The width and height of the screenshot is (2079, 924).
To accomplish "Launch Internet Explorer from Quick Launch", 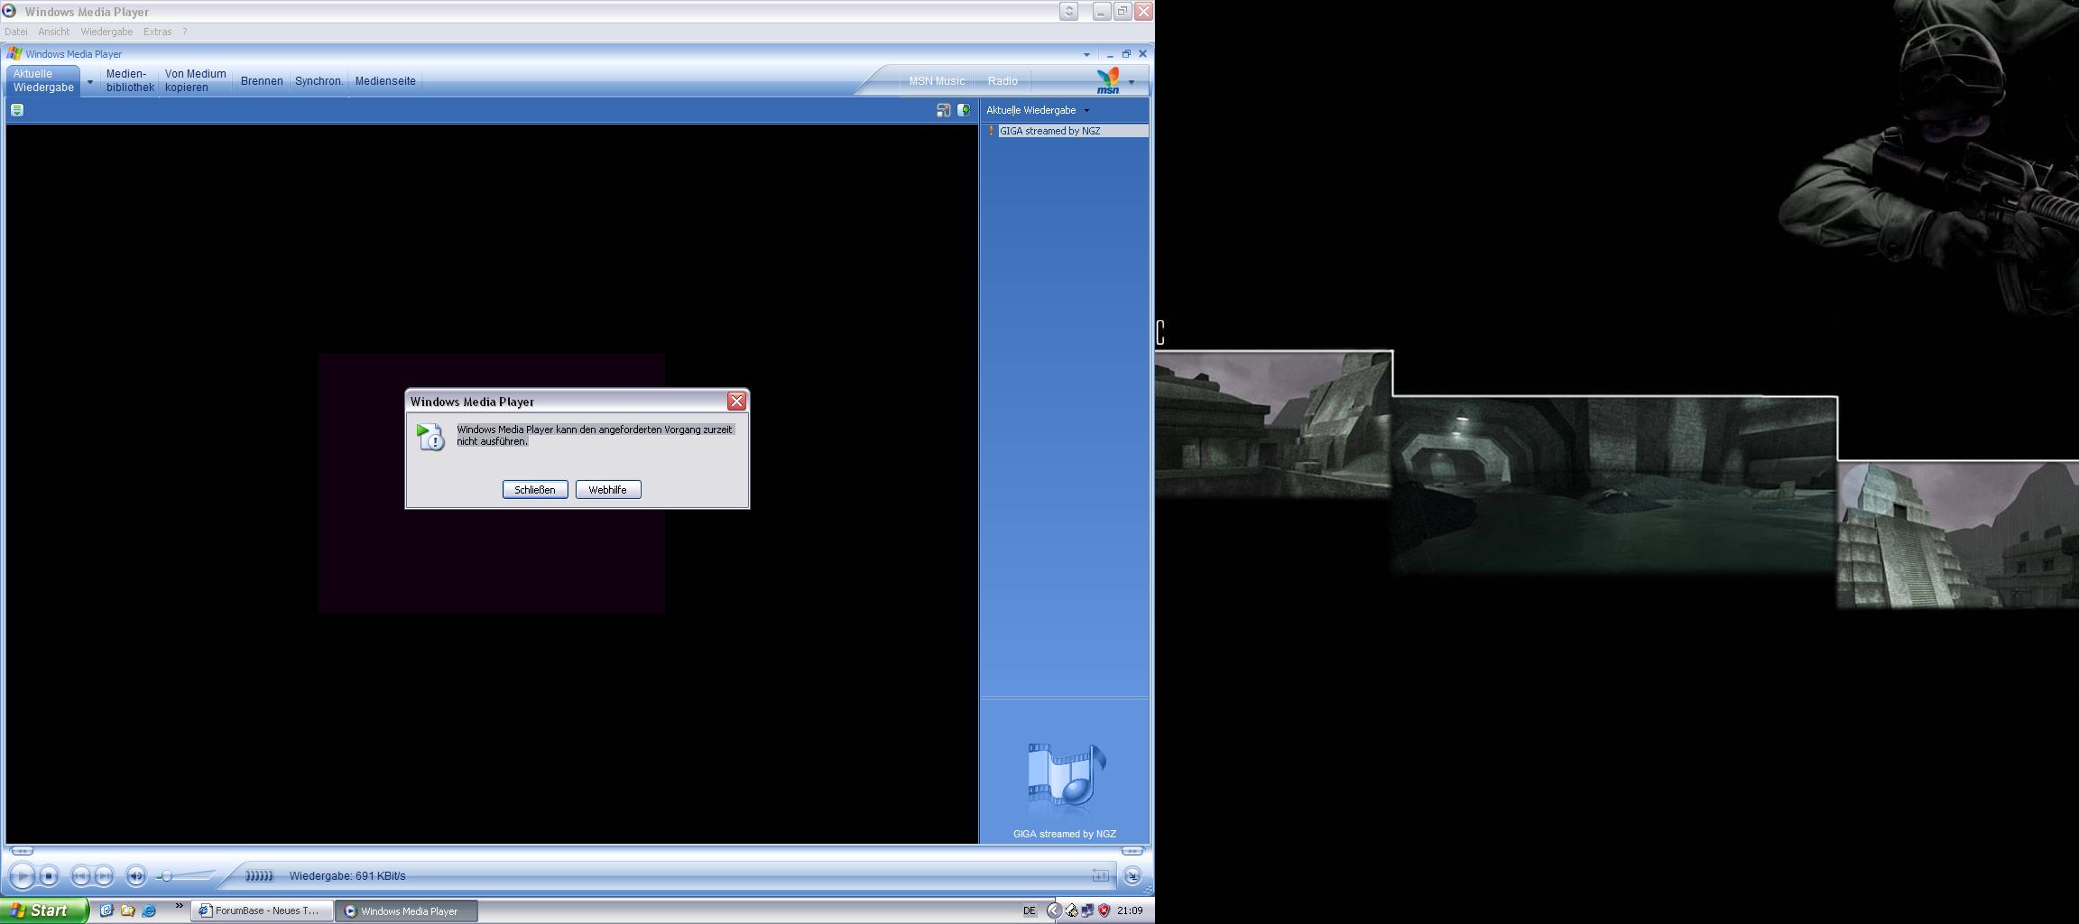I will [149, 910].
